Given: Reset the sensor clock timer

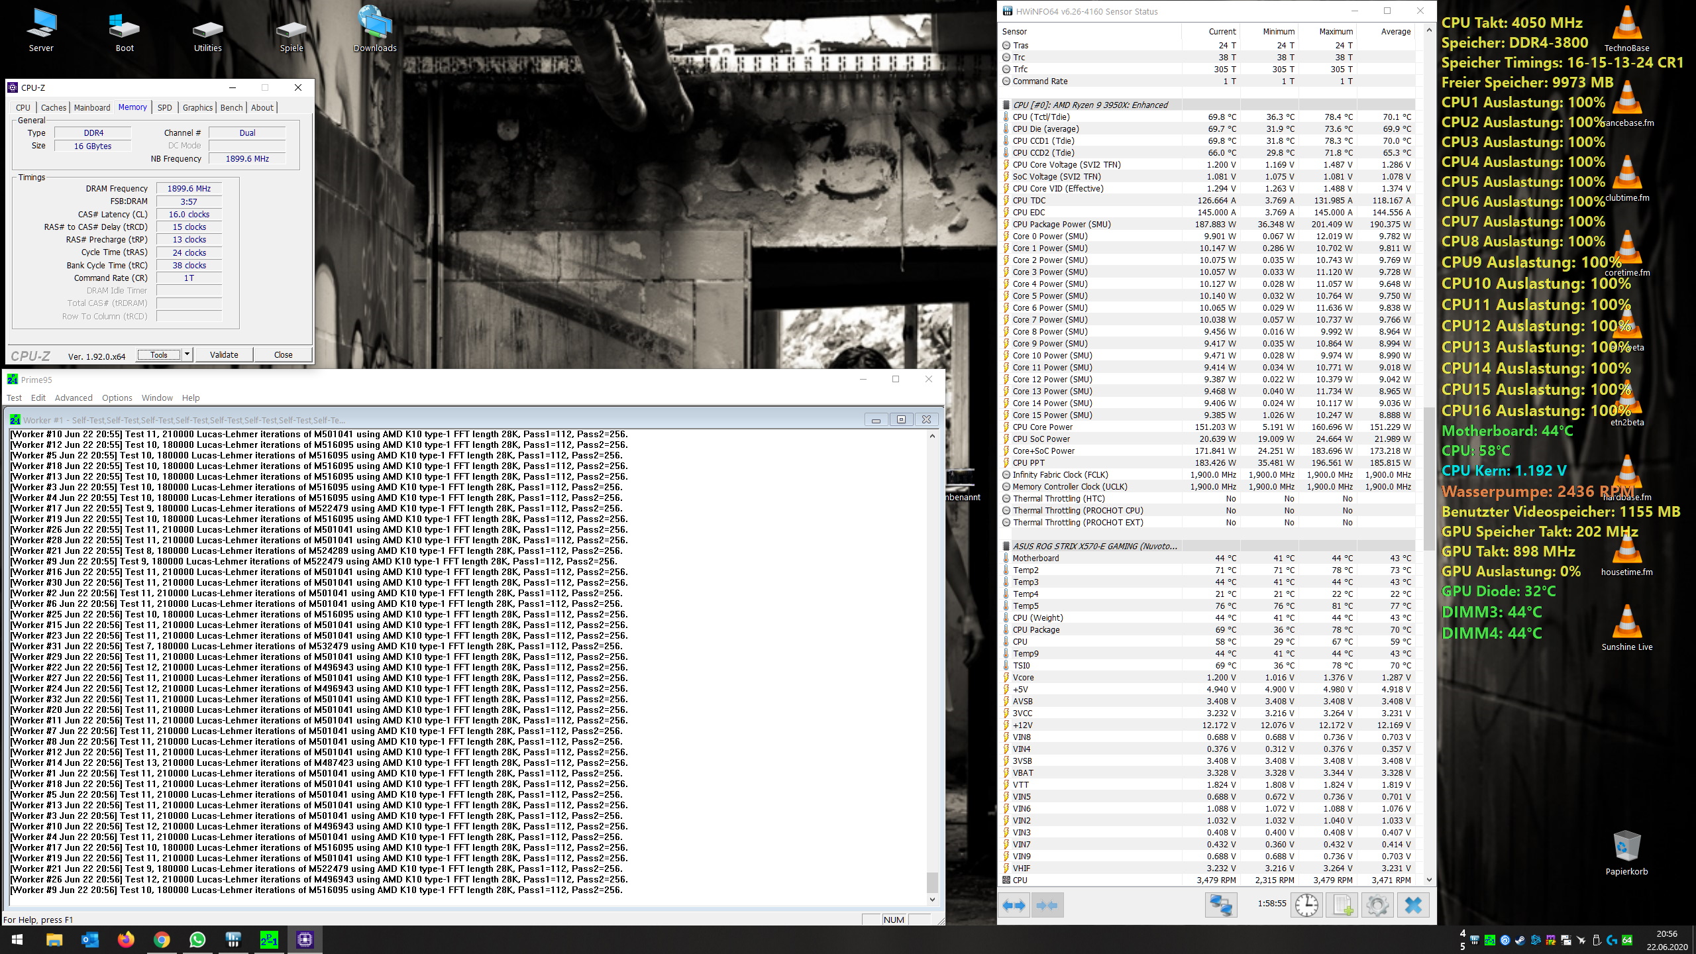Looking at the screenshot, I should tap(1306, 905).
